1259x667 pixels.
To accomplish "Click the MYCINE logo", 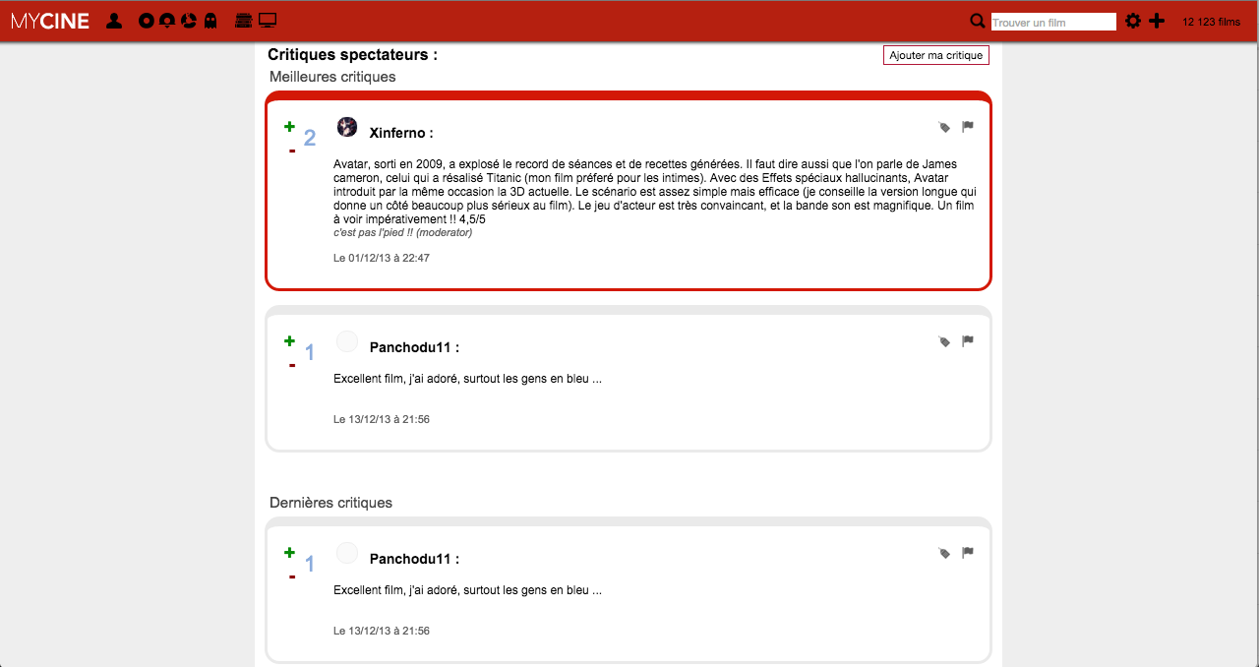I will (50, 21).
